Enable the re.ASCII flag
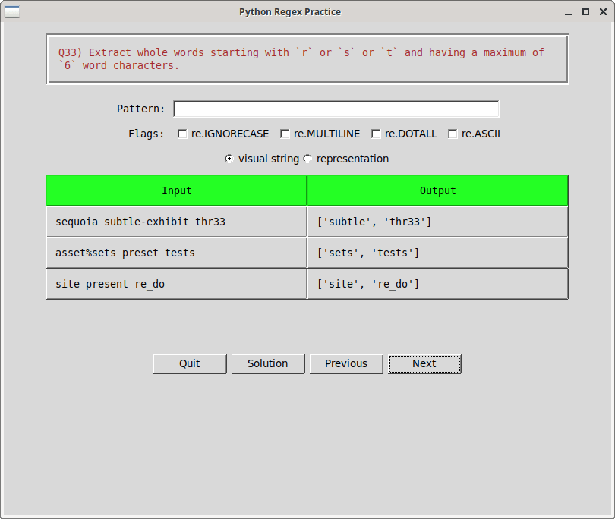 (x=453, y=134)
